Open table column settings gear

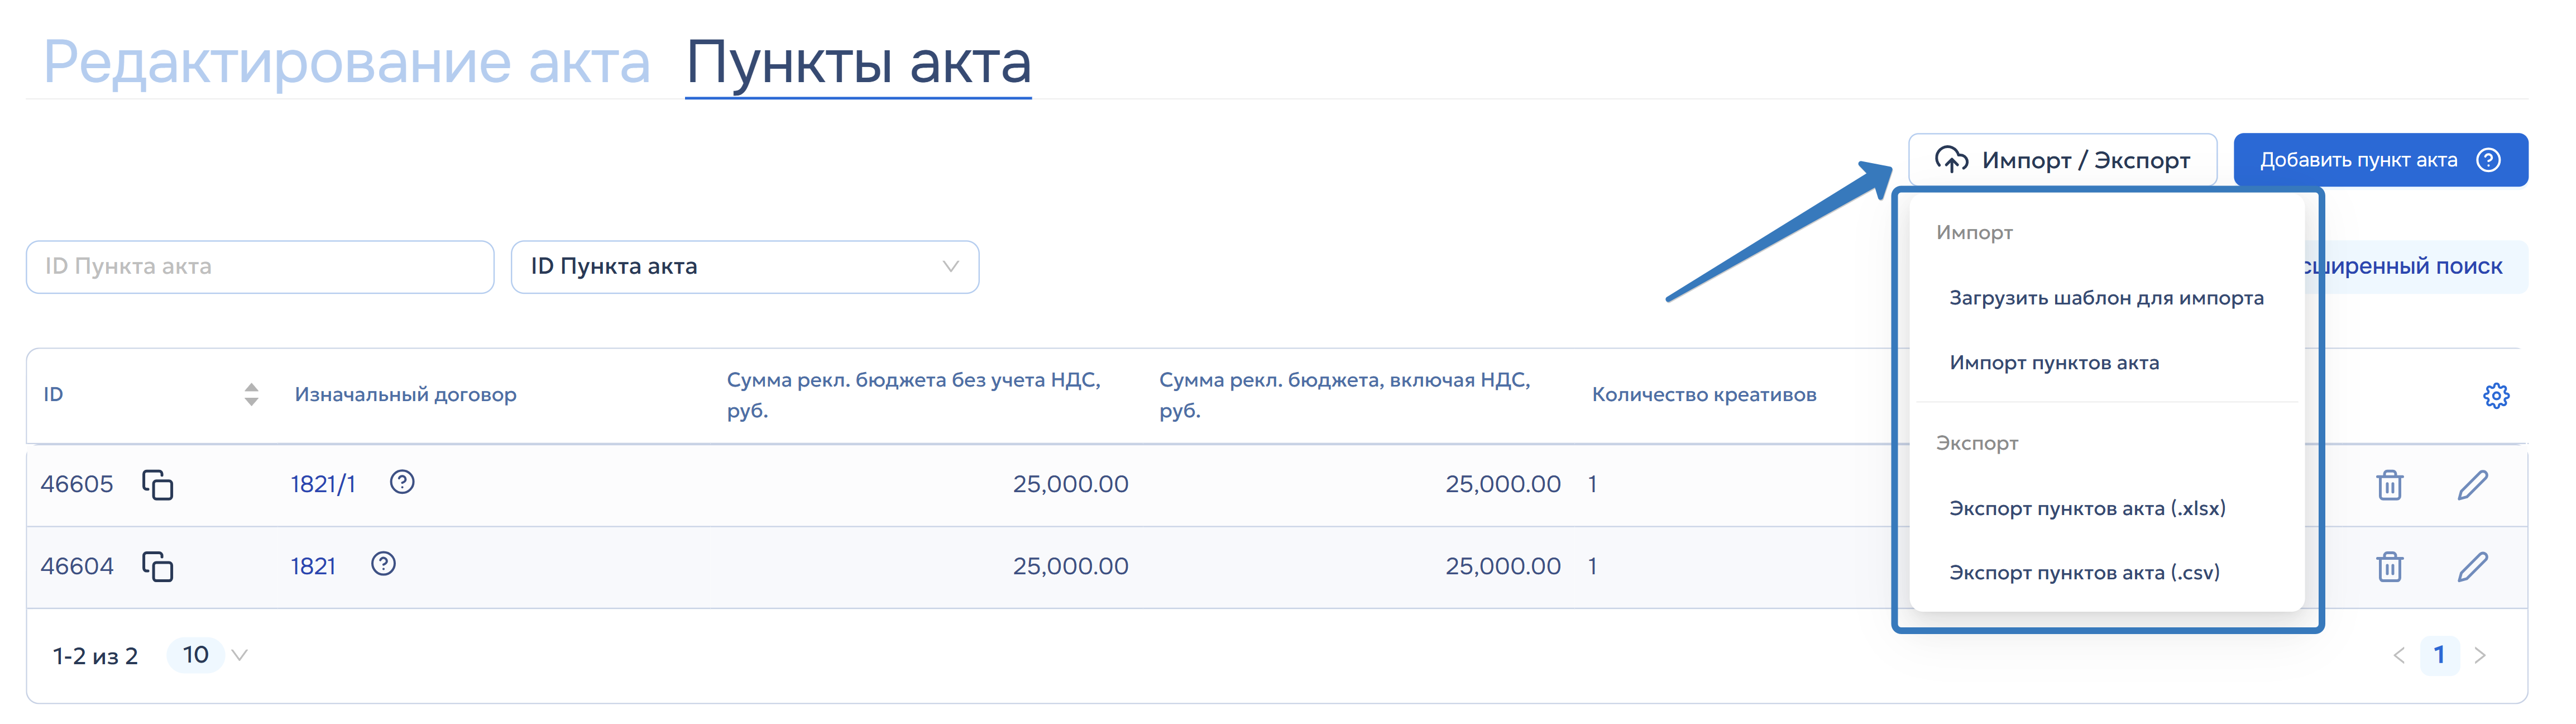coord(2496,396)
